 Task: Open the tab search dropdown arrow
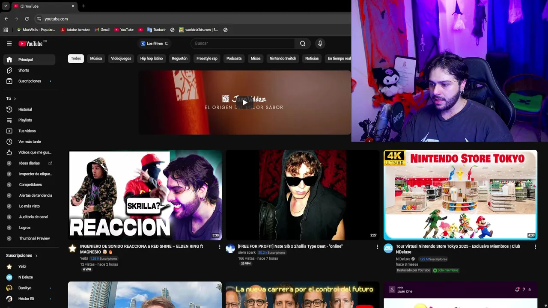point(5,6)
